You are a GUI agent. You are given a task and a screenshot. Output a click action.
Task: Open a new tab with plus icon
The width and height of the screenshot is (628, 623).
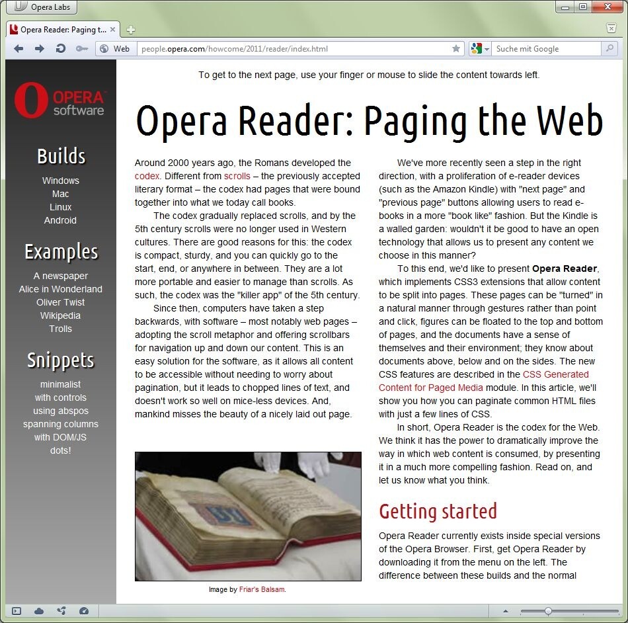click(131, 30)
